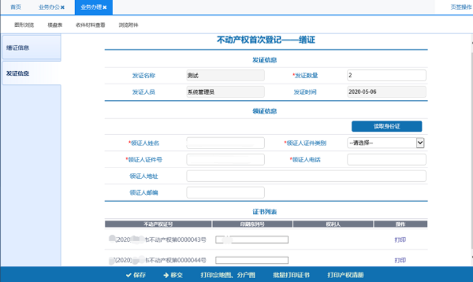Open 收件材料查看

click(90, 25)
